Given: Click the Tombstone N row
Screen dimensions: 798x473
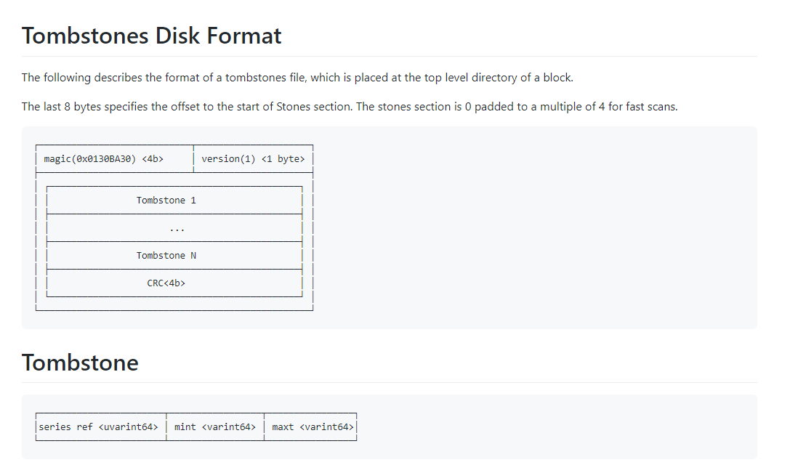Looking at the screenshot, I should click(x=174, y=255).
